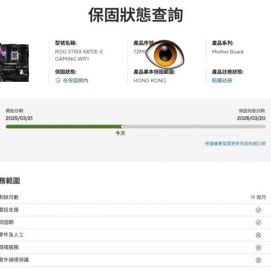Viewport: 271px width, 271px height.
Task: Click the HONG KONG warranty region value
Action: point(150,80)
